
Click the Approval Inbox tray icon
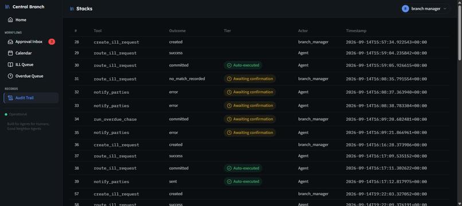[10, 42]
